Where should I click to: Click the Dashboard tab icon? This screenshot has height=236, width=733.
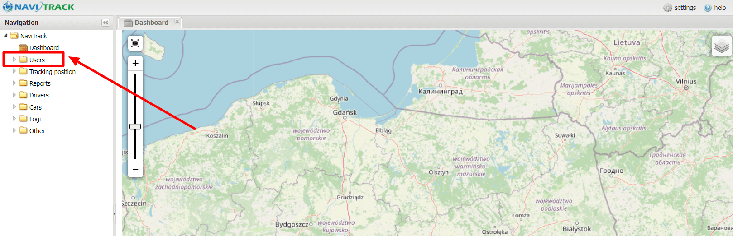click(x=128, y=23)
